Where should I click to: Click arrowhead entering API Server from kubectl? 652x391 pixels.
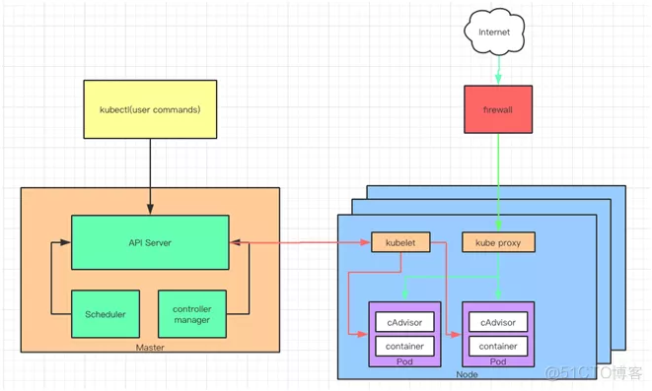150,209
